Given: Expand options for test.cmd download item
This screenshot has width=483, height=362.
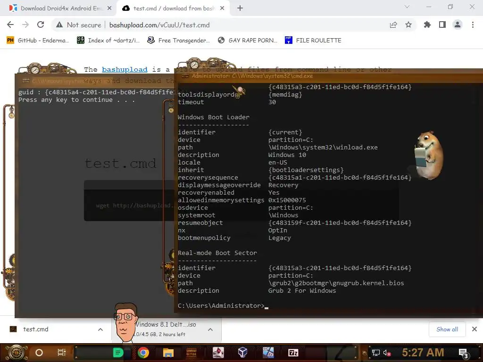Looking at the screenshot, I should [x=100, y=329].
